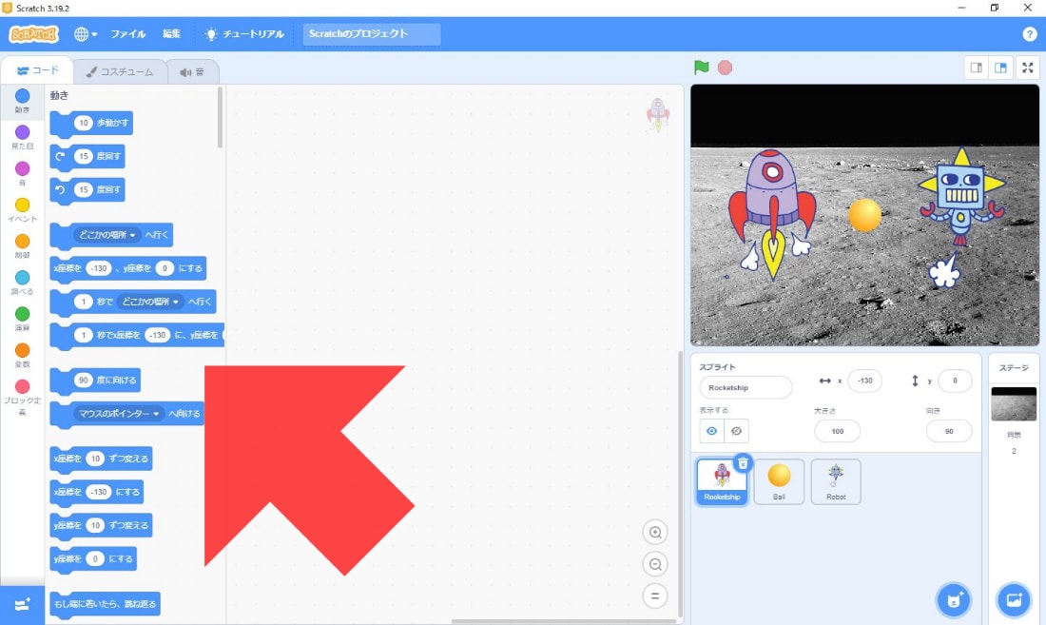This screenshot has height=625, width=1046.
Task: Click the sprite x position field
Action: coord(864,381)
